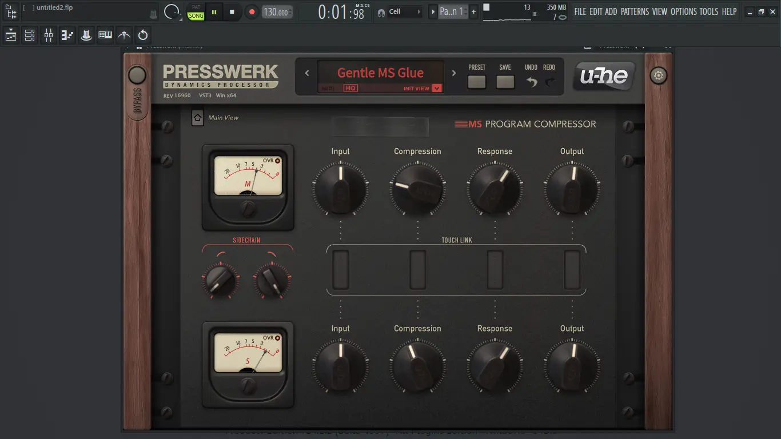
Task: Click the Side channel Output knob
Action: coord(572,366)
